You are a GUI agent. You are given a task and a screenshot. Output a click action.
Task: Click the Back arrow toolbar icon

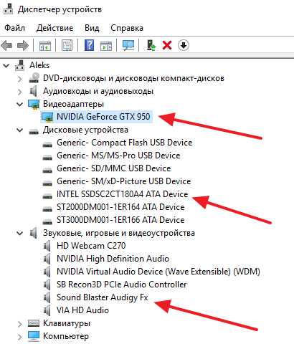pyautogui.click(x=6, y=45)
